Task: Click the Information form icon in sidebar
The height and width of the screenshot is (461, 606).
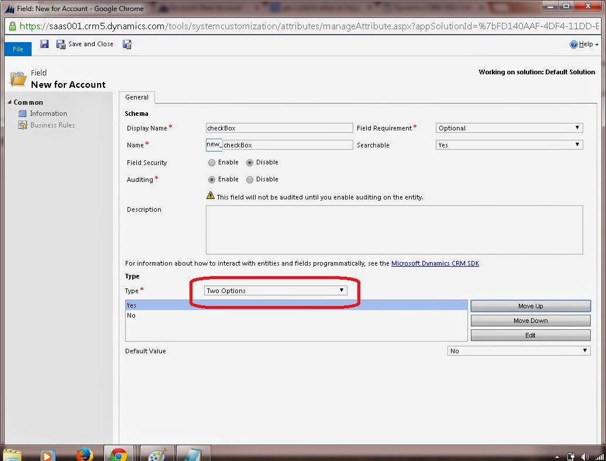Action: [x=22, y=113]
